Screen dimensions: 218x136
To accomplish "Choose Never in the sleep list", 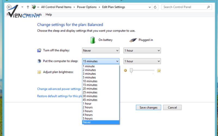I will coord(101,122).
